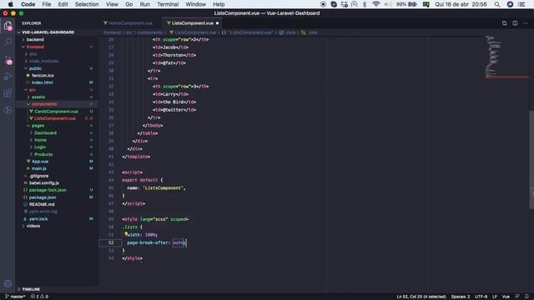Open .gitignore in the explorer
Viewport: 534px width, 300px height.
coord(39,176)
